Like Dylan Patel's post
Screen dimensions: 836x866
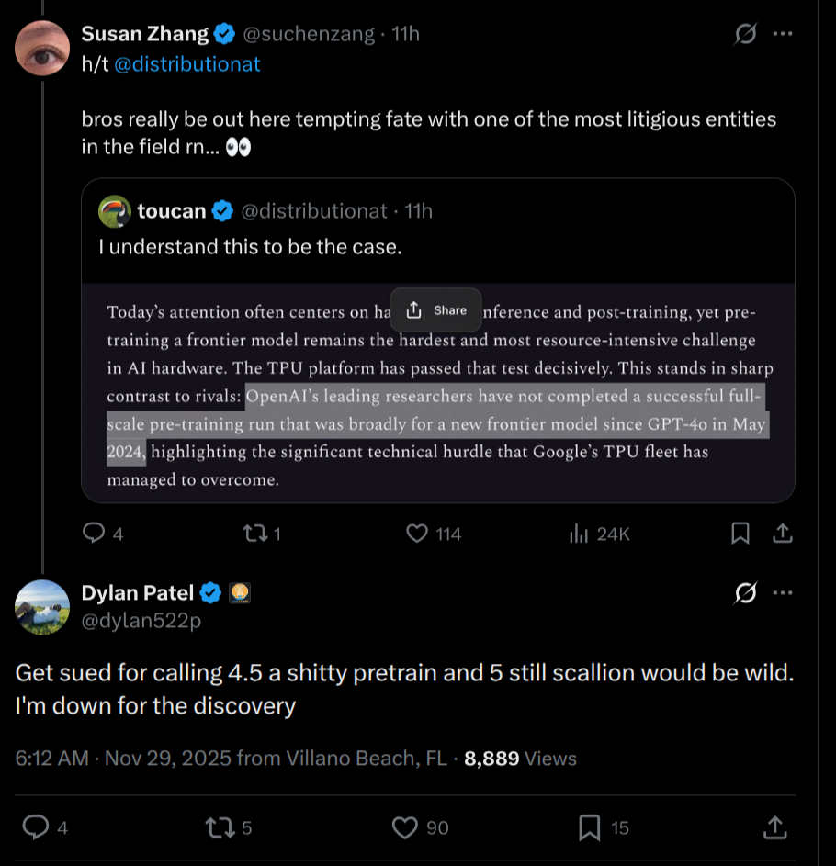(x=405, y=827)
